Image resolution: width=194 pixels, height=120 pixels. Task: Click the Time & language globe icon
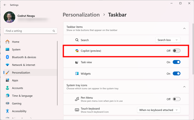pos(7,96)
